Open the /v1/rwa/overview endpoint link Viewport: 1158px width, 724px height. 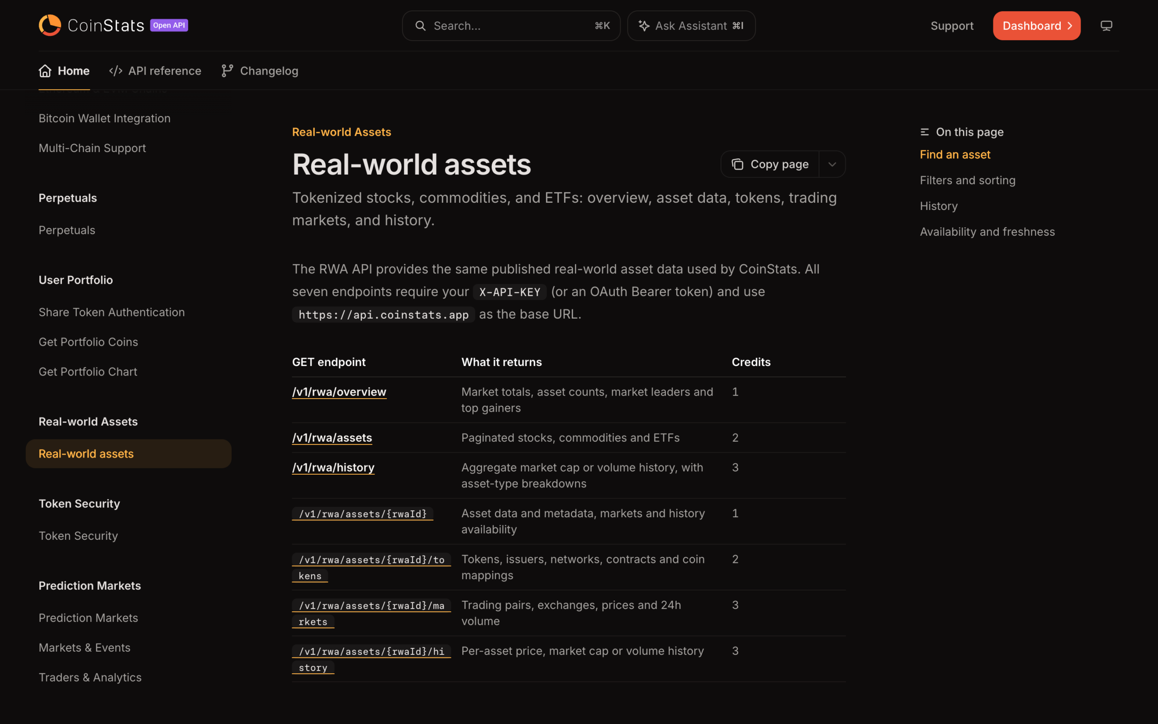[x=339, y=392]
